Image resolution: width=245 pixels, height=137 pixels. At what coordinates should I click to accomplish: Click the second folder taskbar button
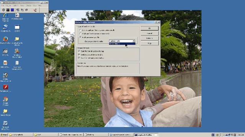46,135
